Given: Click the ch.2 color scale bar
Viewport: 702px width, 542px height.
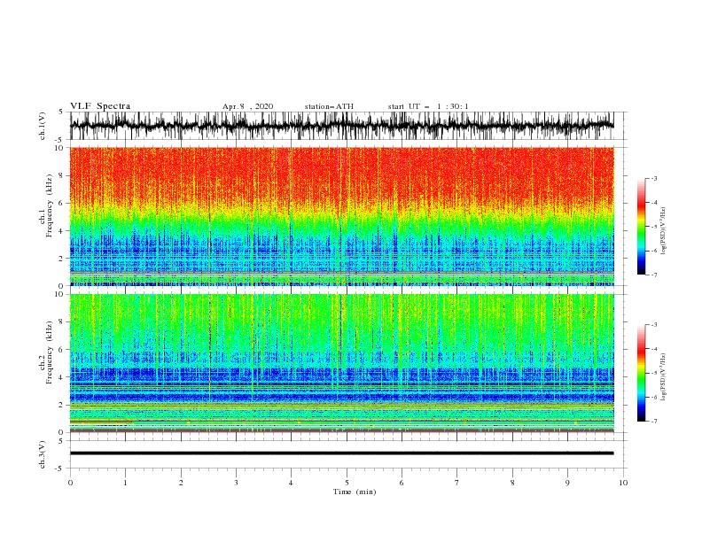Looking at the screenshot, I should pos(641,373).
